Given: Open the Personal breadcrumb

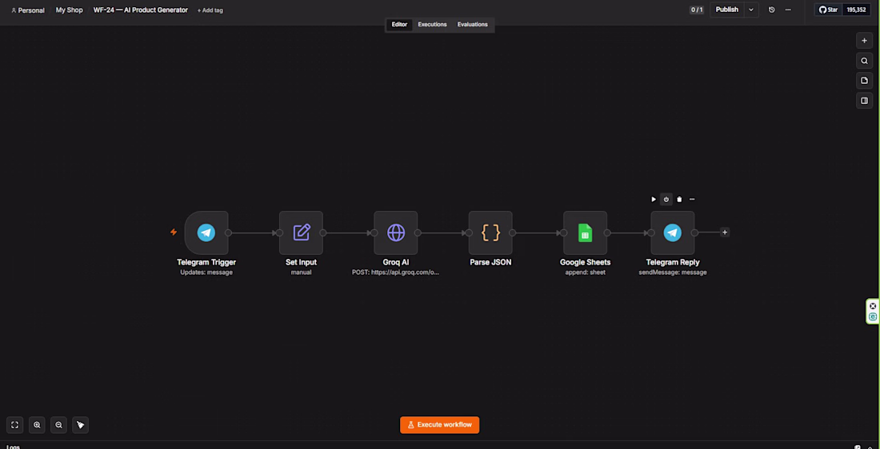Looking at the screenshot, I should click(27, 10).
